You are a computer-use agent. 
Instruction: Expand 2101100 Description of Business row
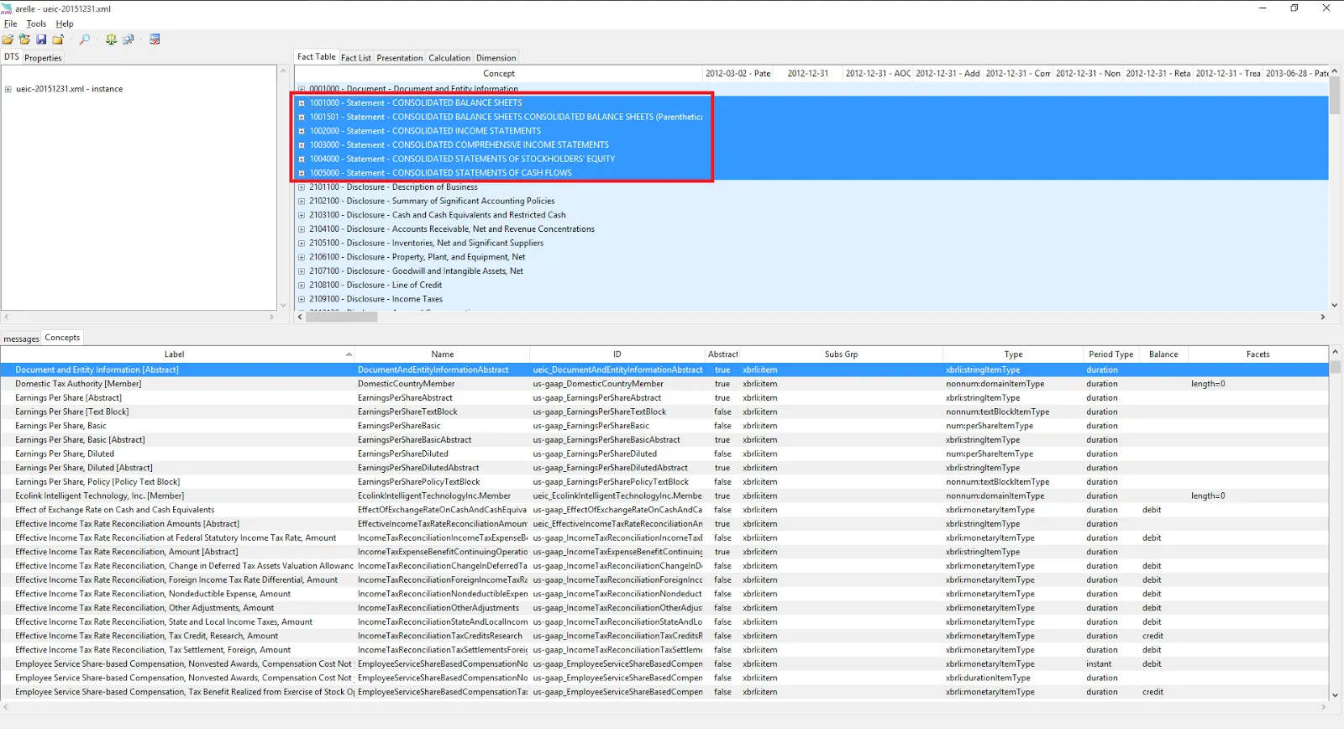302,187
